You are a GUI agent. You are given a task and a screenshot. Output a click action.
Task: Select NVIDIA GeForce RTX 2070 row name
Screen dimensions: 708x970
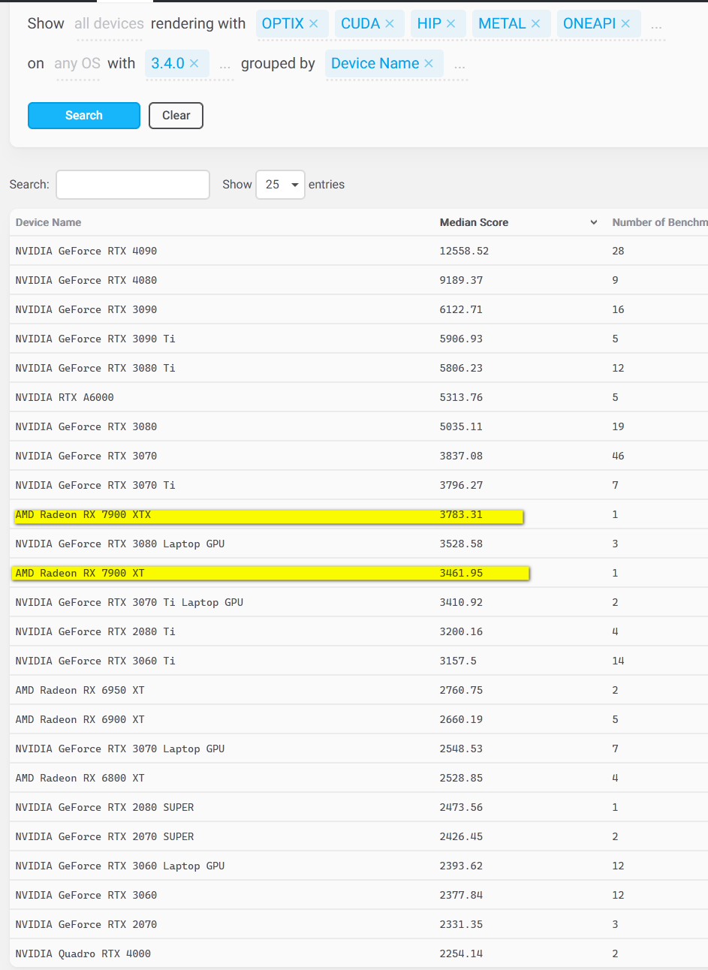[86, 924]
